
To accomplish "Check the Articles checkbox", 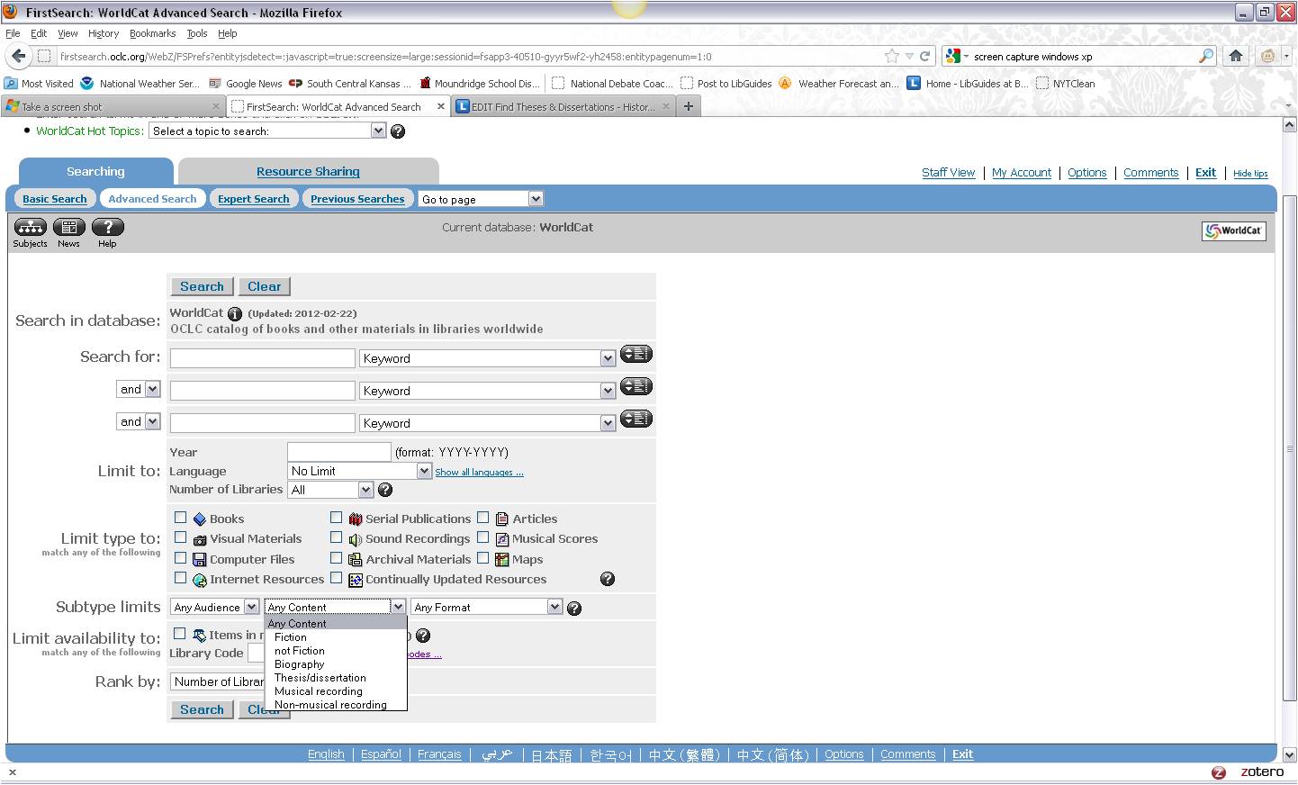I will 482,518.
